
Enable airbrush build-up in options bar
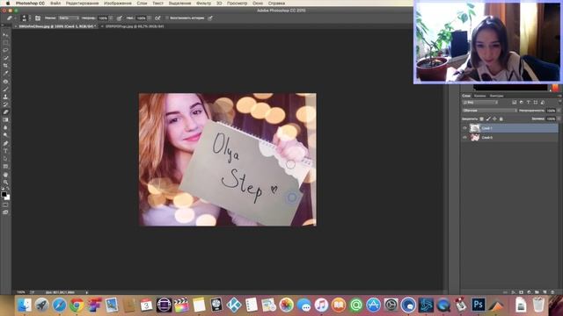pos(157,18)
